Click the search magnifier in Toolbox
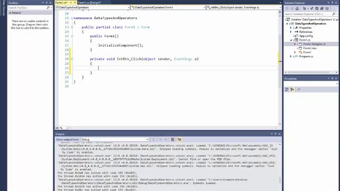Screen dimensions: 340x191 pyautogui.click(x=48, y=7)
